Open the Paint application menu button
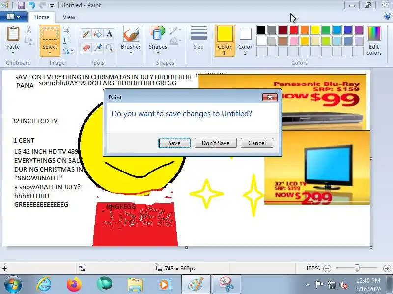The width and height of the screenshot is (393, 294). (14, 17)
